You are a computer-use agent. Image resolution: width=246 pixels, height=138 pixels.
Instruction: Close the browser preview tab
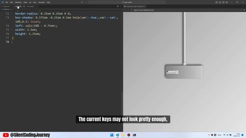click(145, 7)
